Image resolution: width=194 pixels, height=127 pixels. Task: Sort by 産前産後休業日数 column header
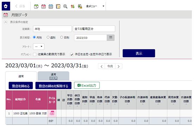click(x=158, y=100)
